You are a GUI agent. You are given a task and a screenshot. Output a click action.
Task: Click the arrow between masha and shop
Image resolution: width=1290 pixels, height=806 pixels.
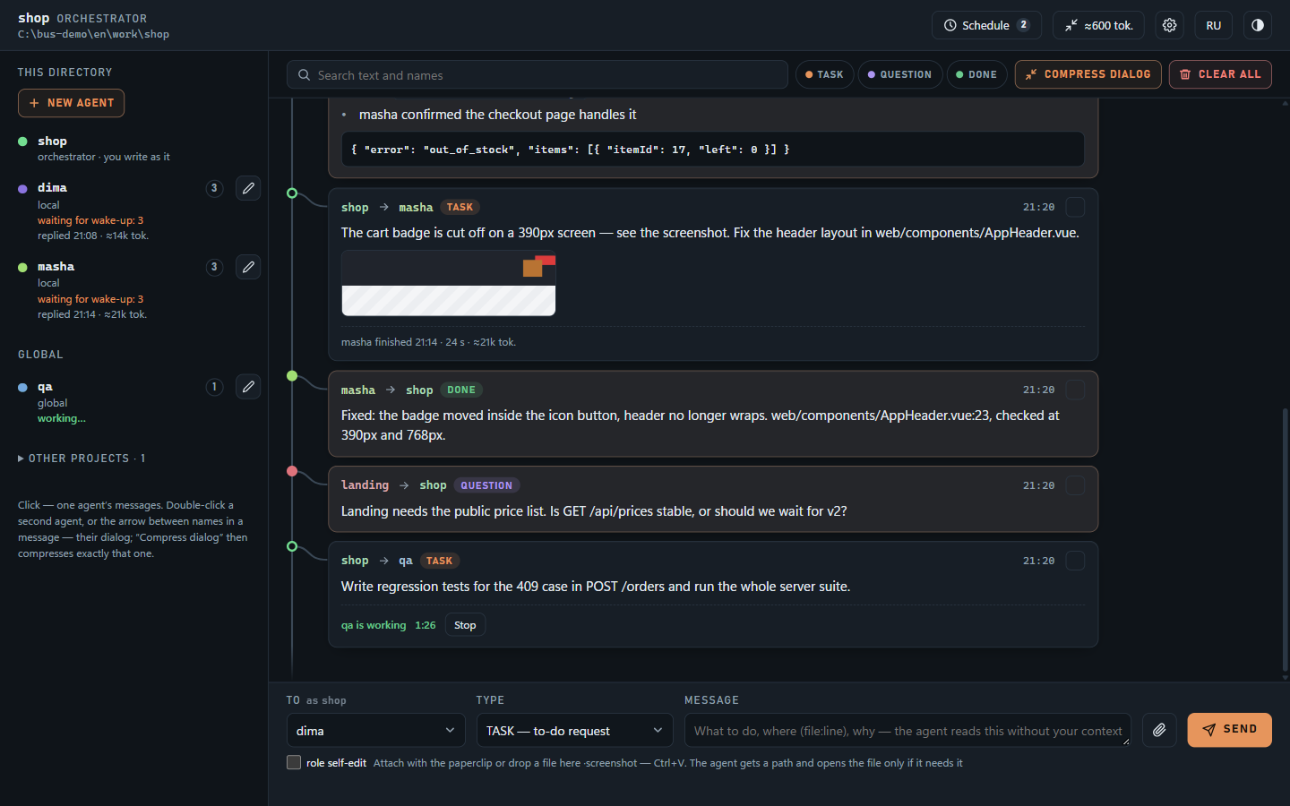point(391,390)
